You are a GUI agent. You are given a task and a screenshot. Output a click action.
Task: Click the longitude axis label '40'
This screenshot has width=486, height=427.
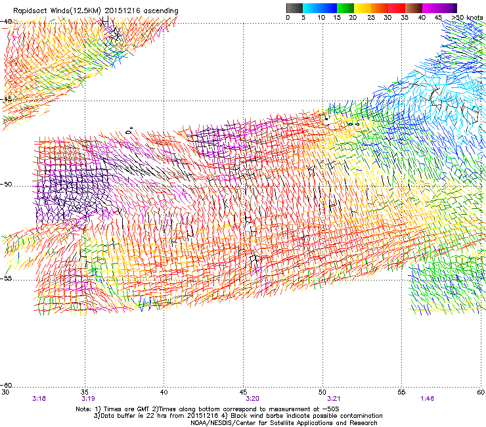[164, 392]
